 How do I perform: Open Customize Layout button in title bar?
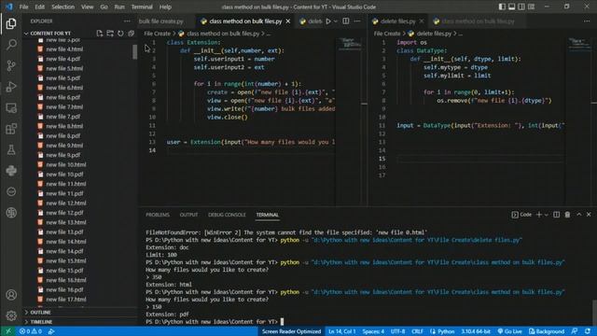pos(531,7)
